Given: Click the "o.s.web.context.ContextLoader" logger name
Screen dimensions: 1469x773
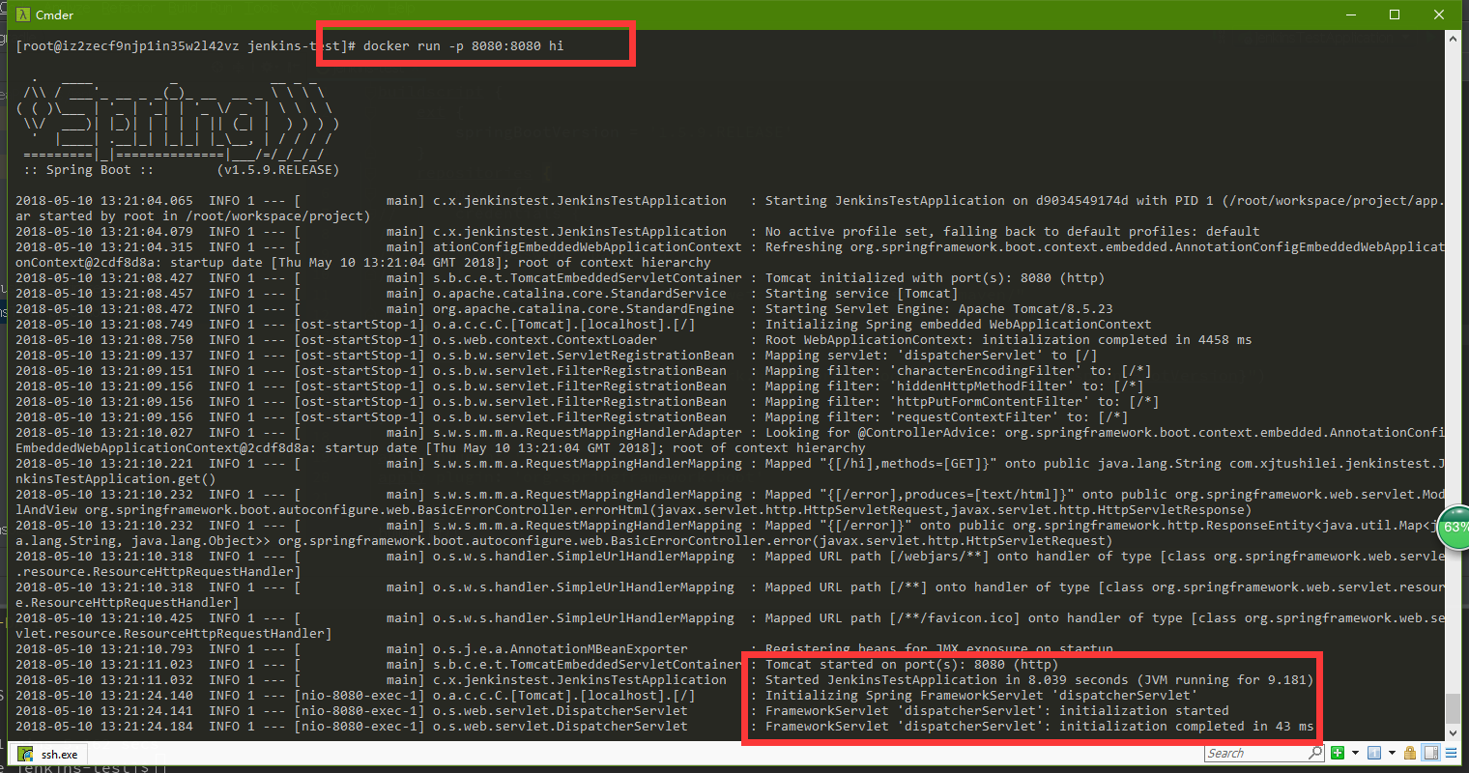Looking at the screenshot, I should tap(545, 339).
